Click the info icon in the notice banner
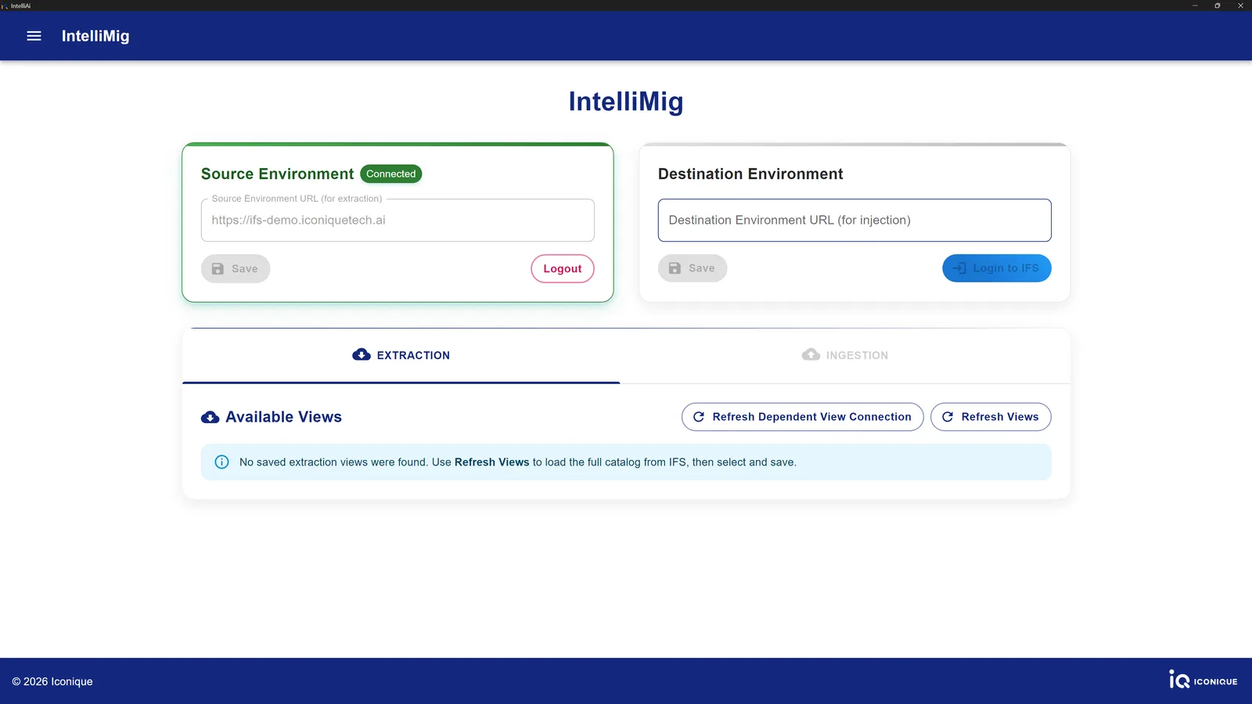Viewport: 1252px width, 704px height. [222, 462]
